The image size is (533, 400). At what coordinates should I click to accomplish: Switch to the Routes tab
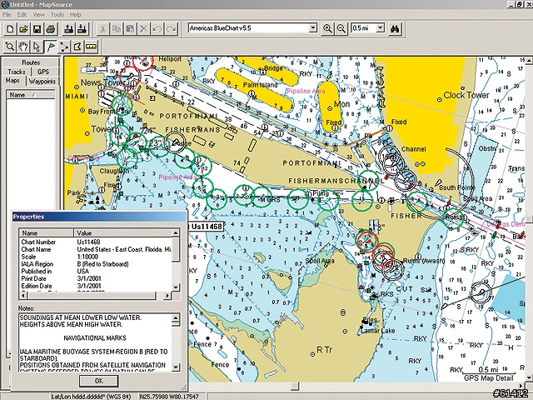[x=31, y=62]
